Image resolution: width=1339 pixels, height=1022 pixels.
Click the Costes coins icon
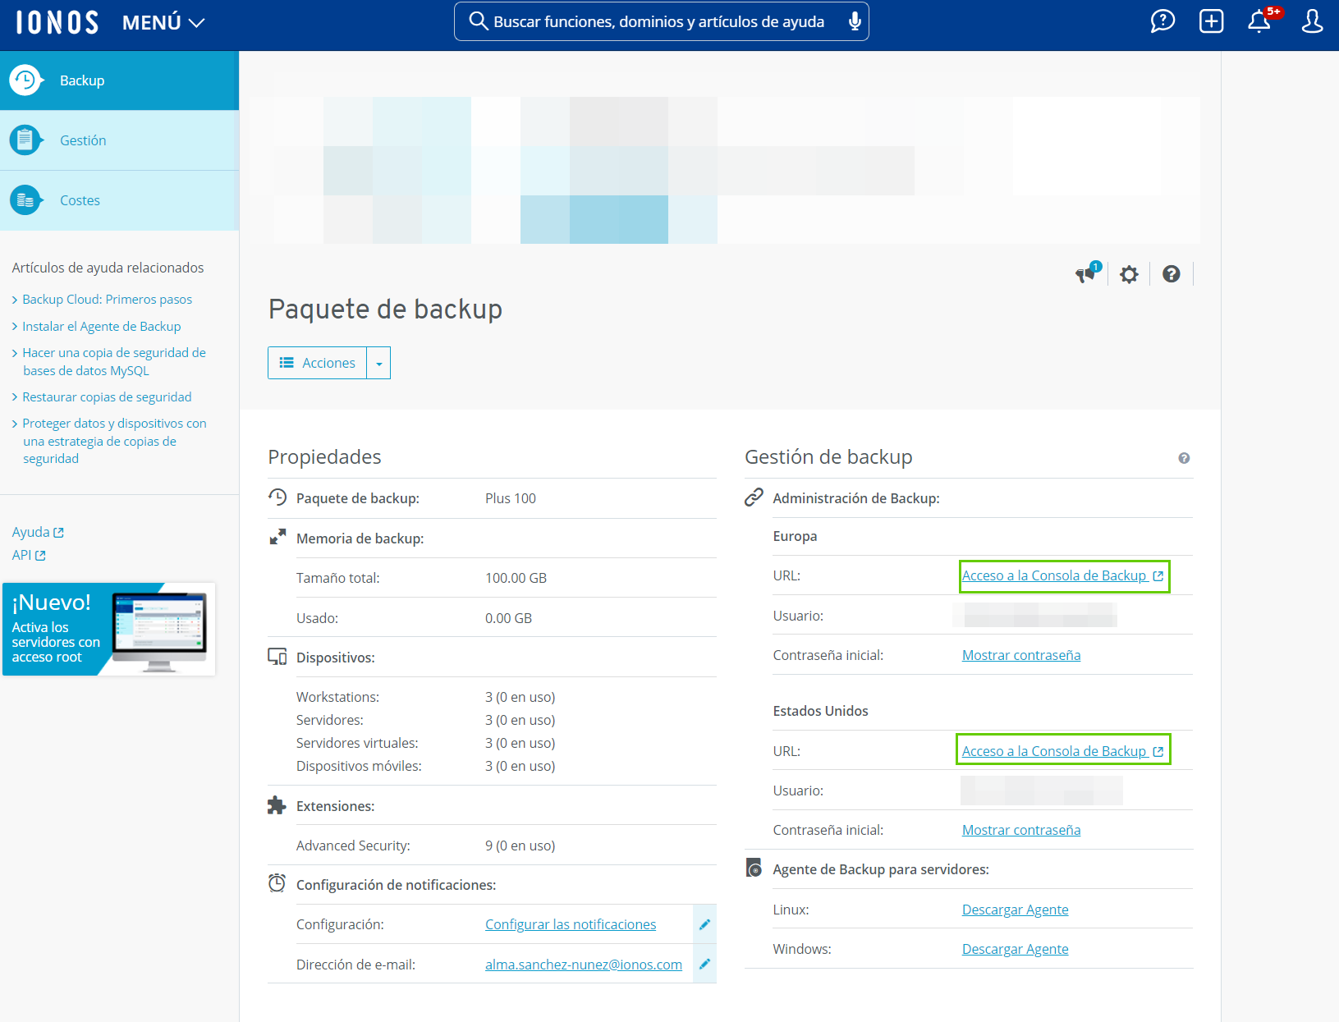coord(26,200)
